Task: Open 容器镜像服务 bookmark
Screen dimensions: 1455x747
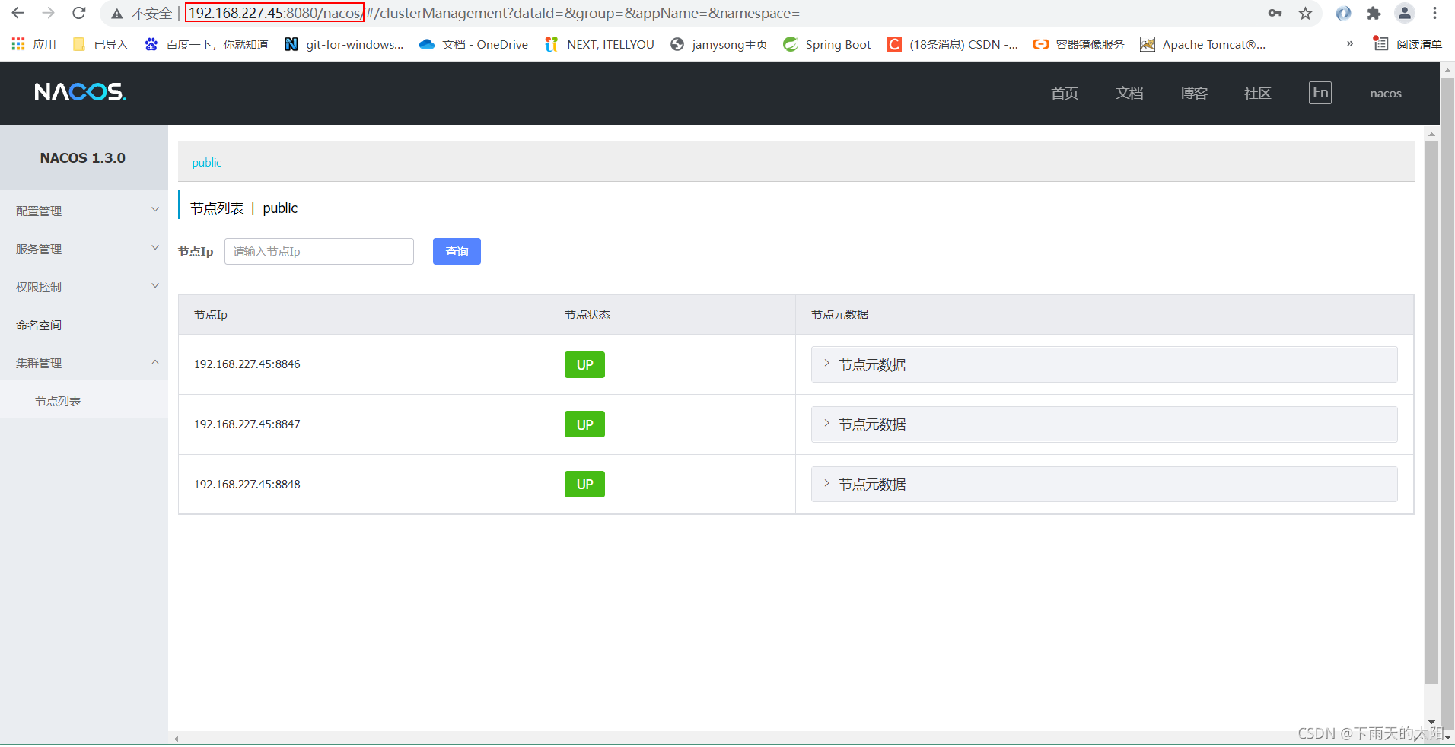Action: click(x=1079, y=44)
